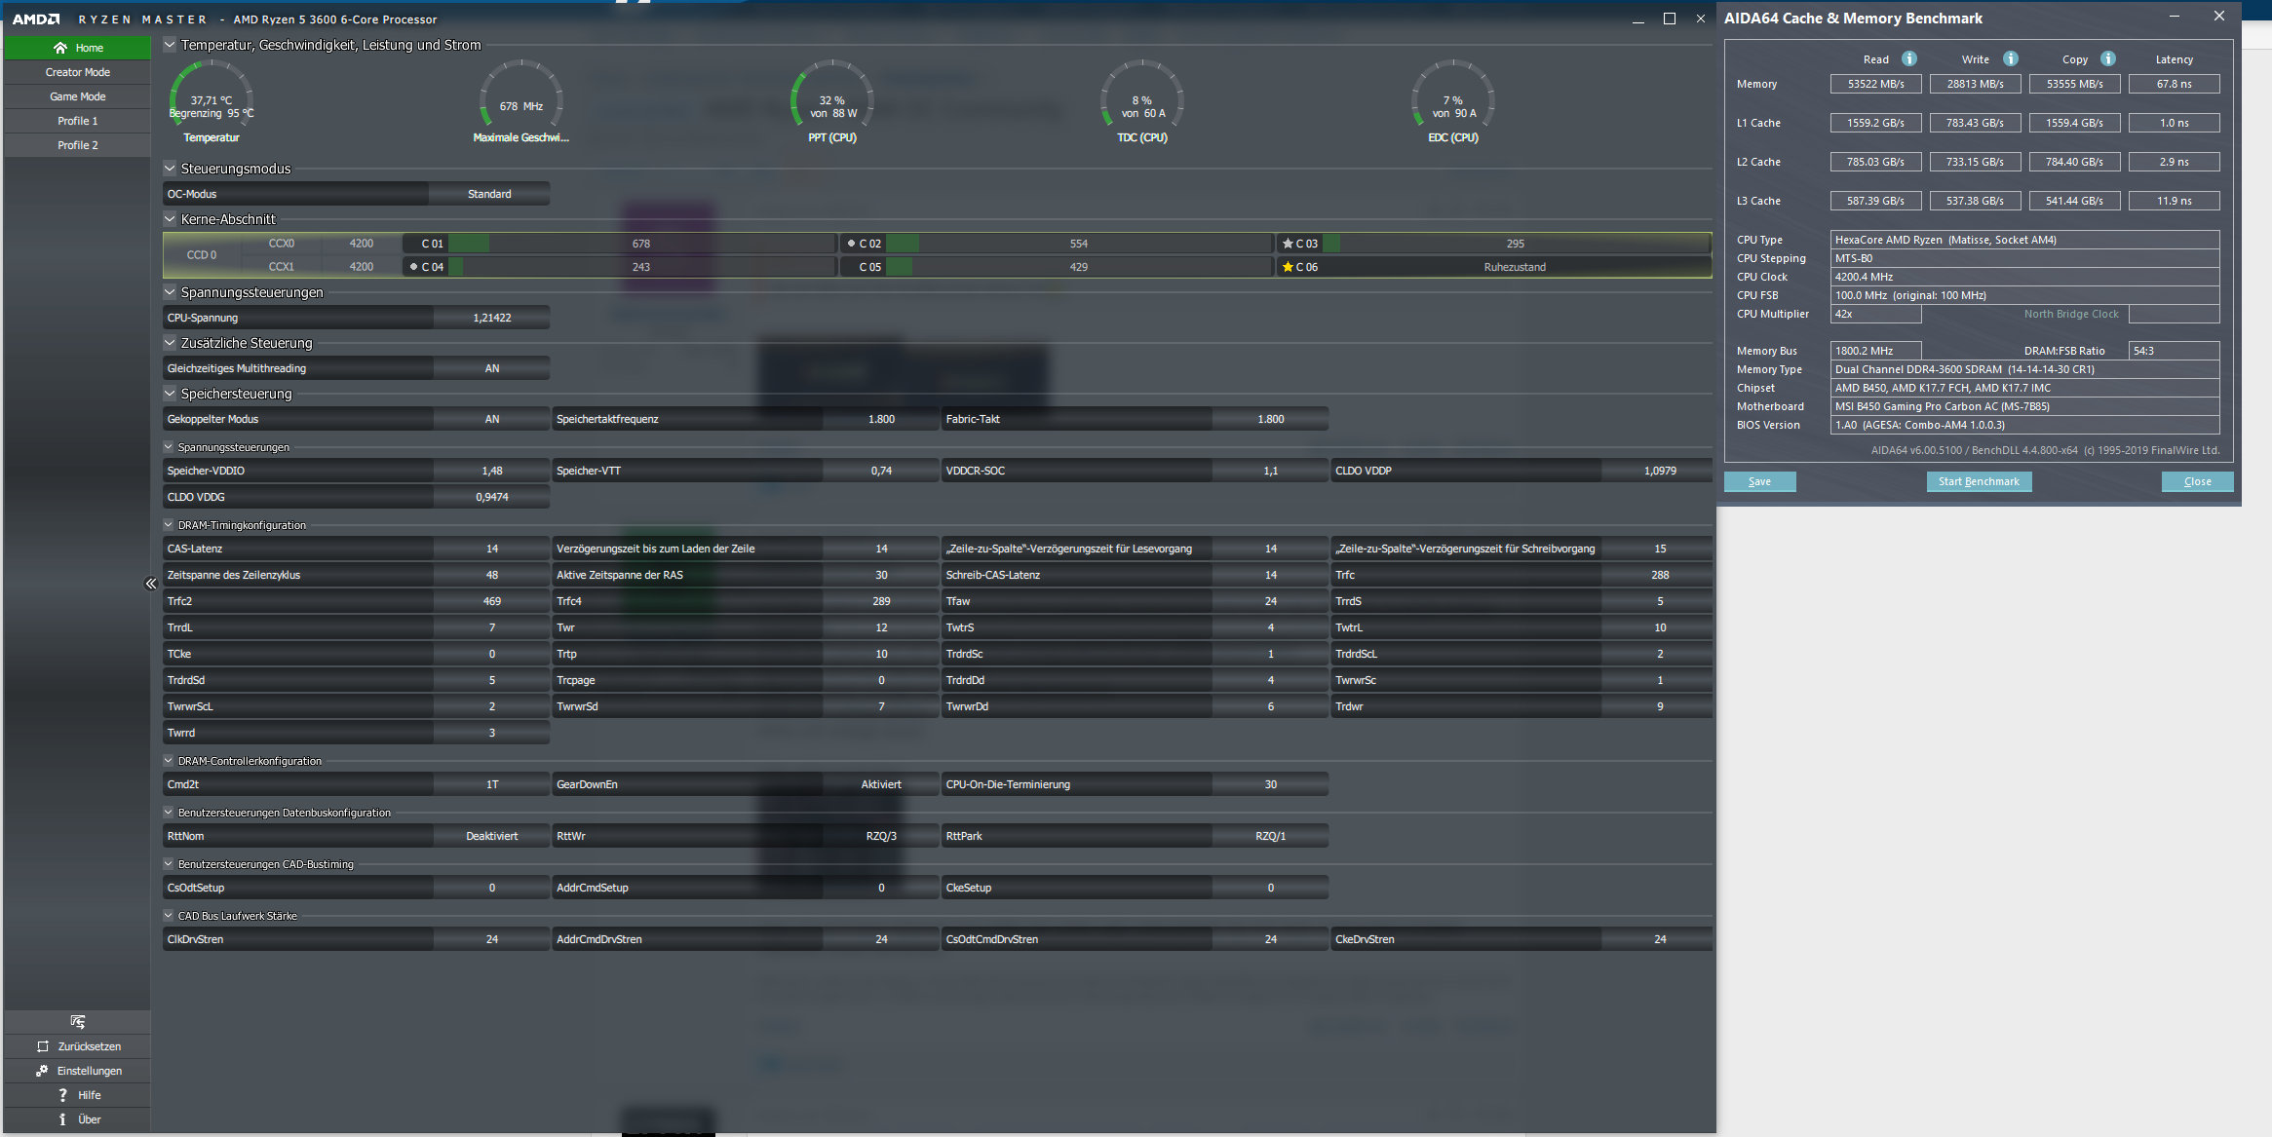Open the Profile 2 tab
The height and width of the screenshot is (1137, 2272).
click(x=78, y=145)
